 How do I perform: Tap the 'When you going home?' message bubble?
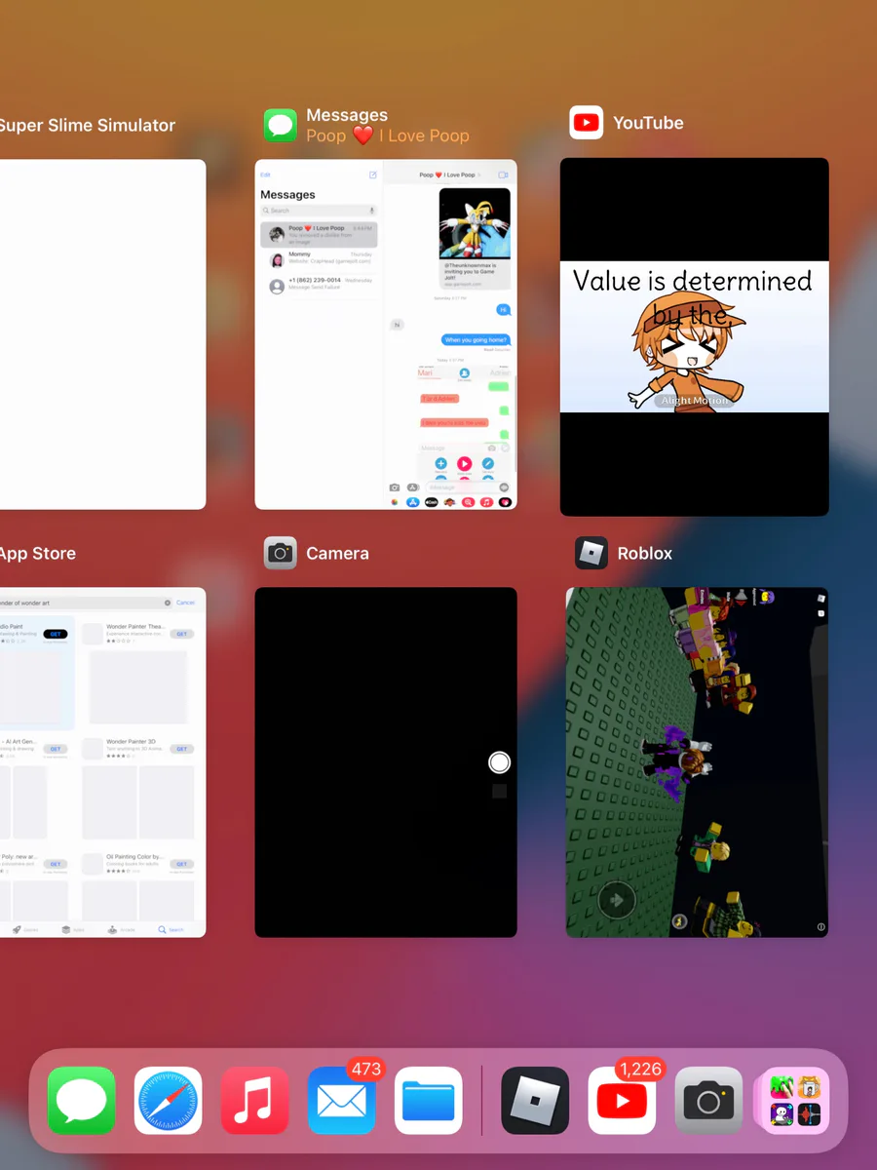point(477,340)
